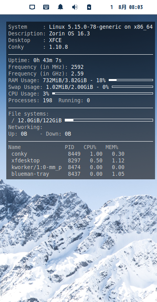Open the battery power icon
The height and width of the screenshot is (302, 157).
[x=89, y=7]
